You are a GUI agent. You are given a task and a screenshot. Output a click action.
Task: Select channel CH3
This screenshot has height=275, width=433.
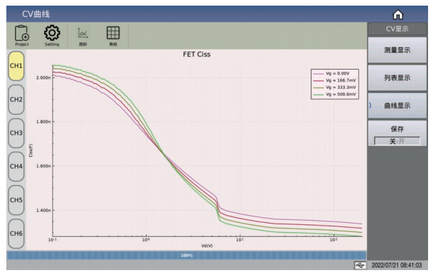(16, 133)
